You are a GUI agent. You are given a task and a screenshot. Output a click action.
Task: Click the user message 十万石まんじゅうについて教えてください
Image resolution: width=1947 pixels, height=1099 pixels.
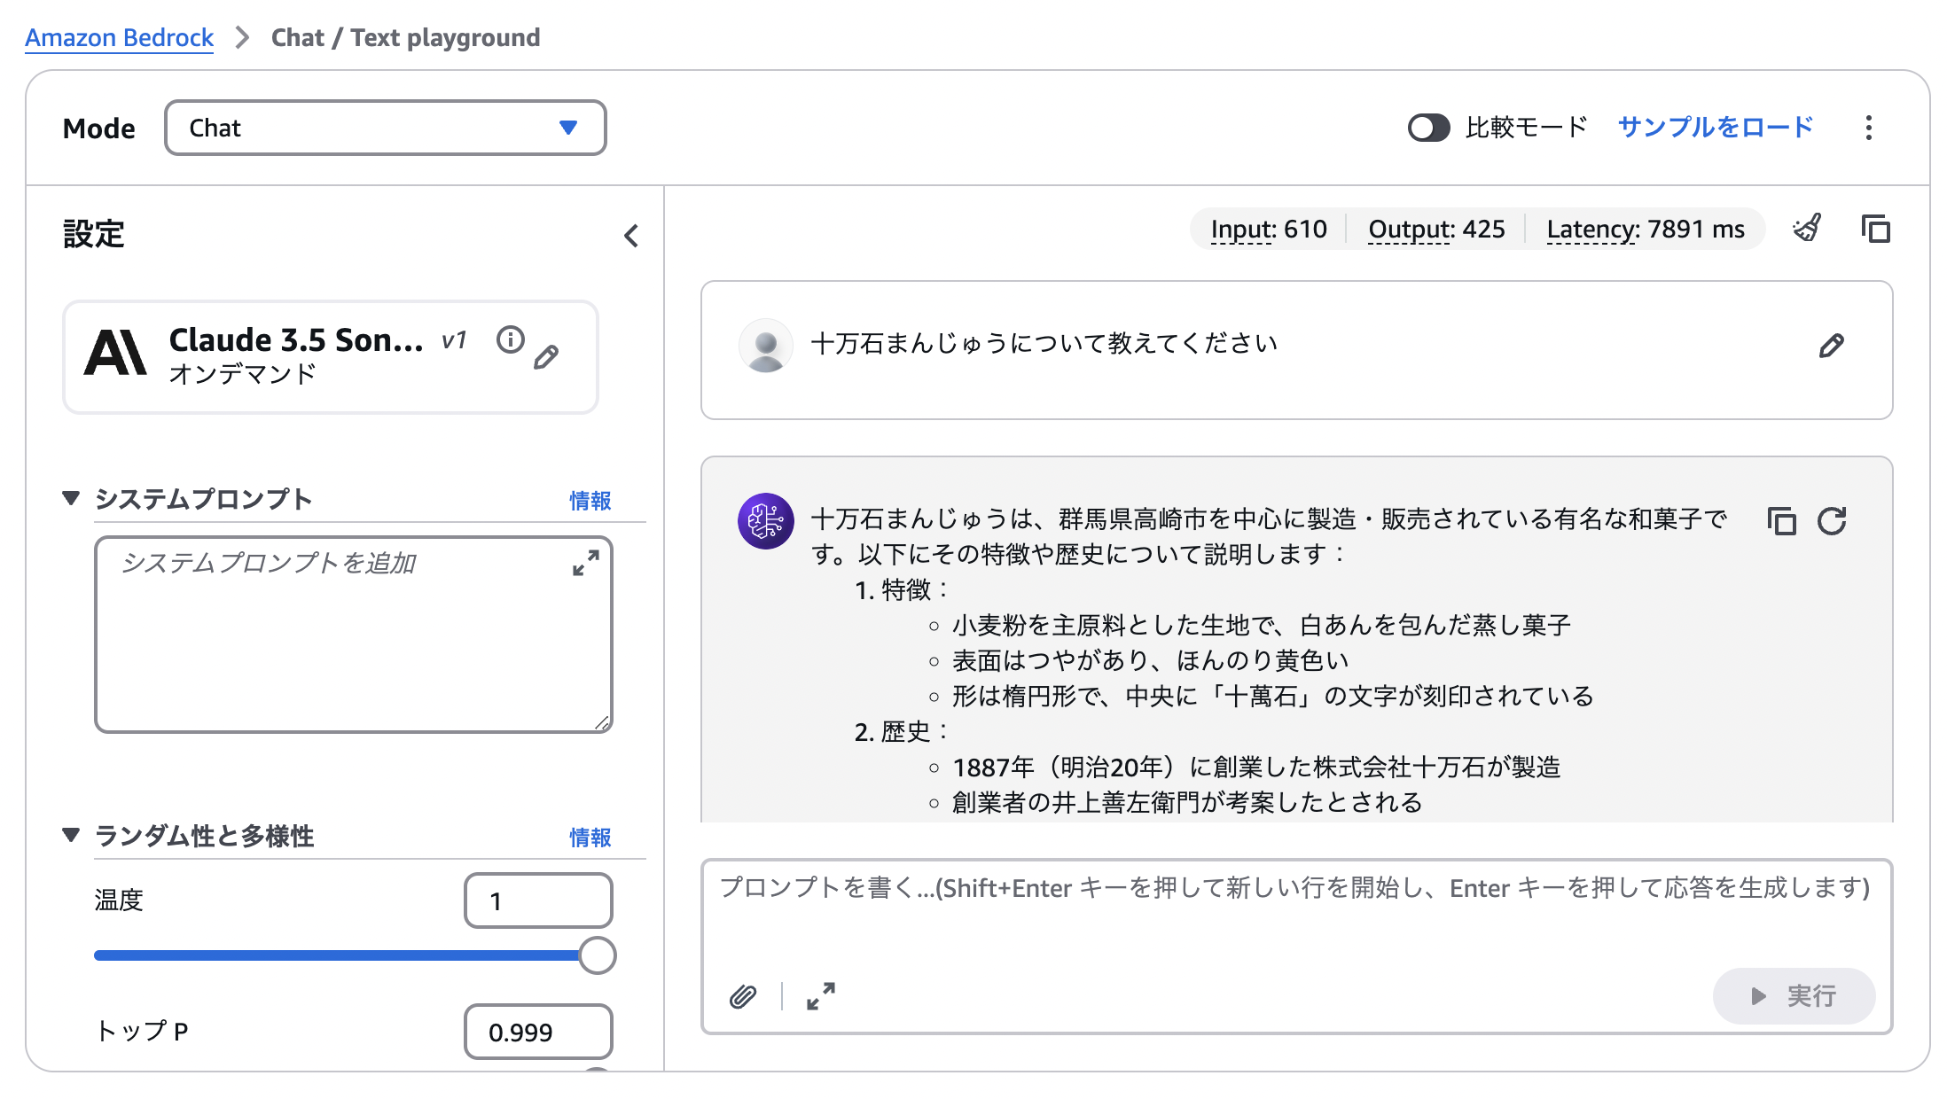1044,343
